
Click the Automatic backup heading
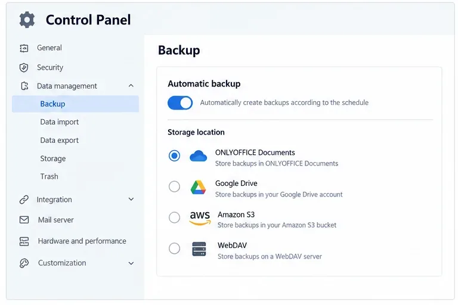[204, 84]
